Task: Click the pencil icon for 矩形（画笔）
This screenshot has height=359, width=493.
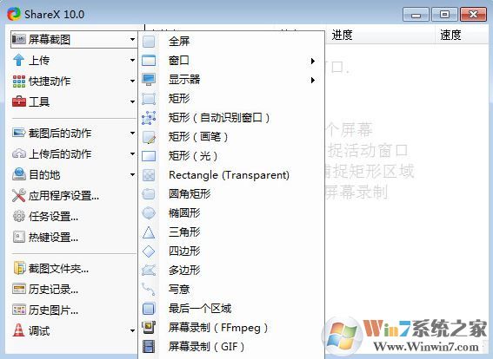Action: [149, 137]
